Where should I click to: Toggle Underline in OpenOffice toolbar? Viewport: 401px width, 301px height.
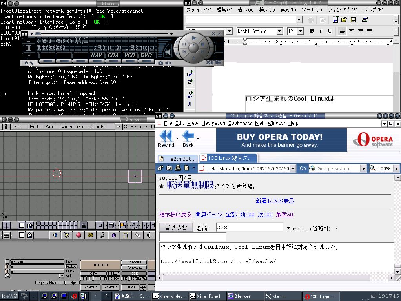click(x=330, y=31)
